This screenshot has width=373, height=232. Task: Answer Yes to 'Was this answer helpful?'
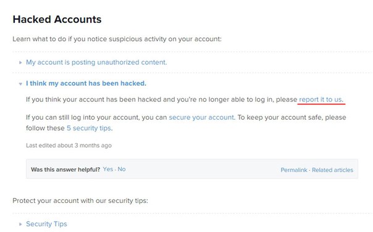point(107,169)
